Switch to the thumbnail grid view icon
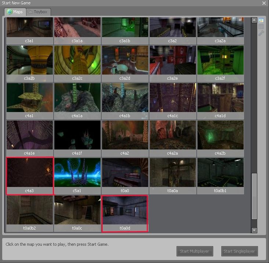This screenshot has height=263, width=269. click(x=261, y=21)
